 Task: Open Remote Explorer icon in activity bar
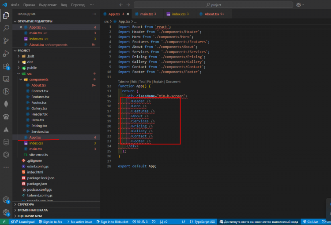(6, 79)
